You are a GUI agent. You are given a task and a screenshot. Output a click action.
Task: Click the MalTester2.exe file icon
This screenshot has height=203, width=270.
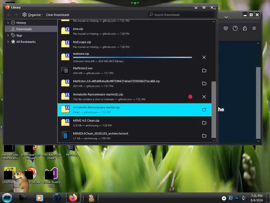(65, 70)
